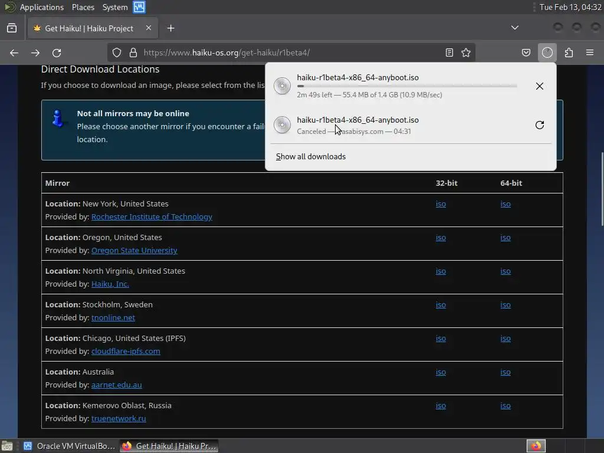
Task: Toggle the Firefox downloads panel button
Action: 547,52
